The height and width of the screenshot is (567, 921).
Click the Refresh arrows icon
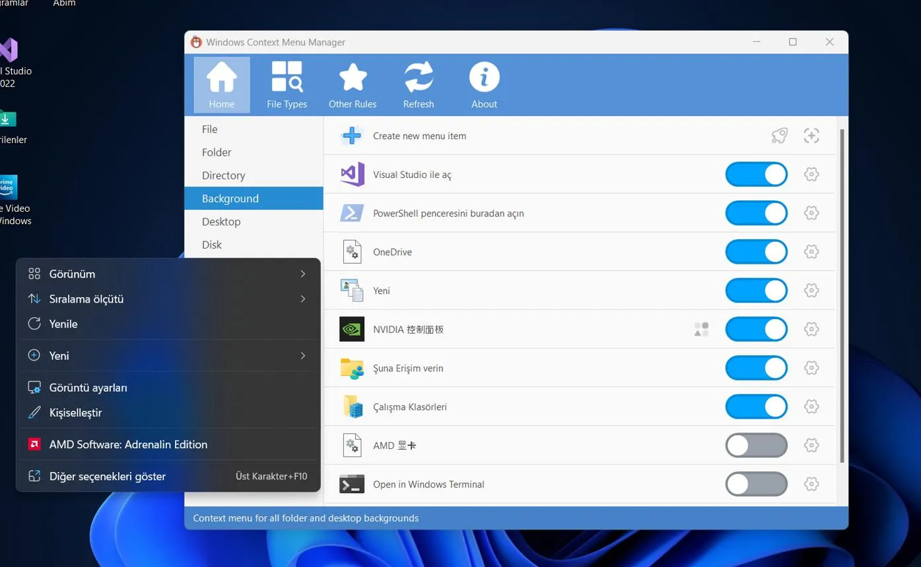[x=419, y=78]
